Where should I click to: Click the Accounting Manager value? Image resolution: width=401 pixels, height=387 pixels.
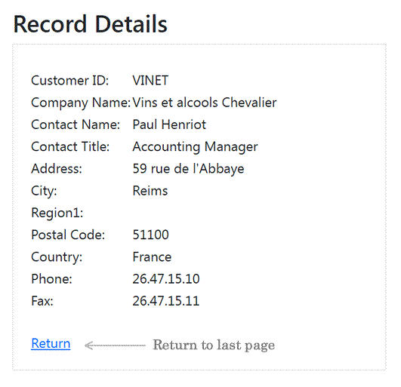point(195,147)
